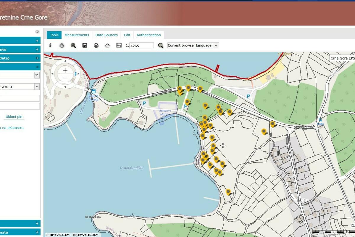The image size is (355, 237).
Task: Switch to the Measurements tab
Action: (77, 35)
